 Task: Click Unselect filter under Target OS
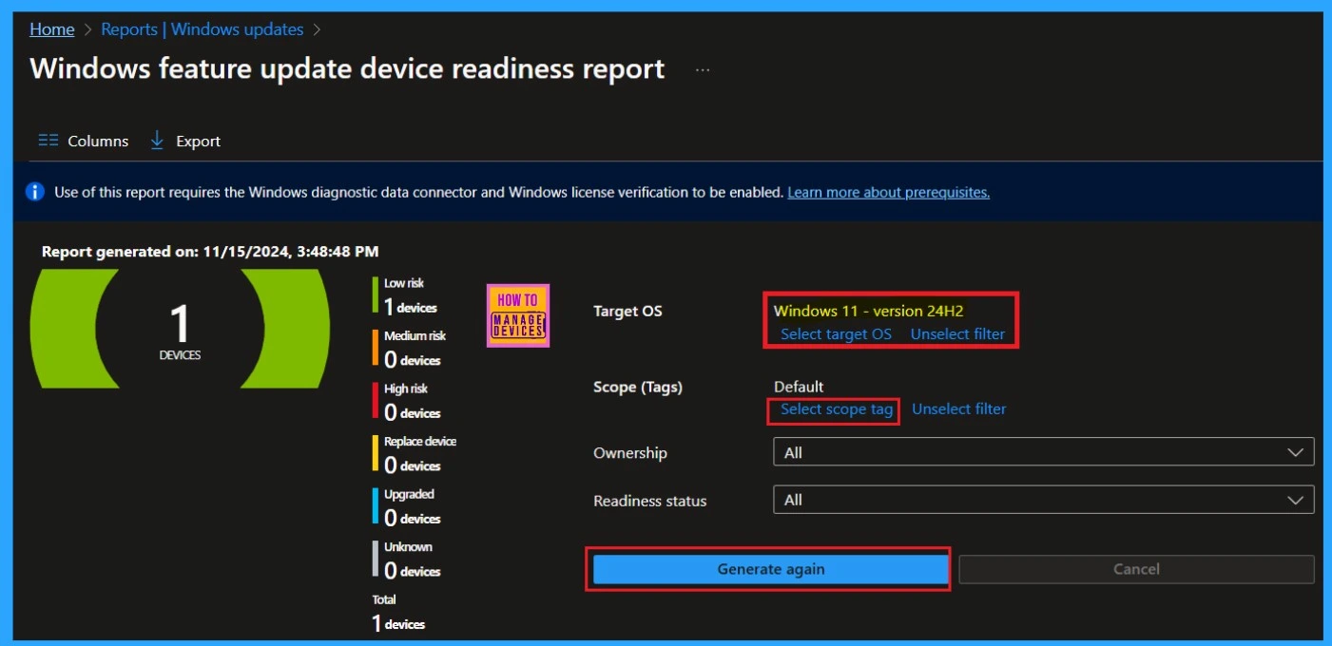[x=957, y=333]
